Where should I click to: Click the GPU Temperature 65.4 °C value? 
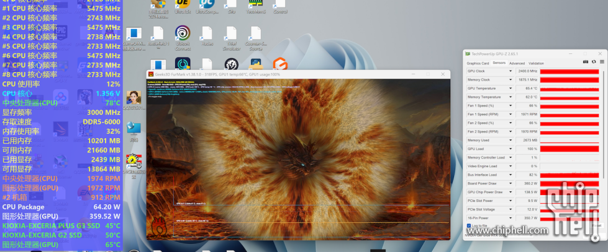(527, 89)
